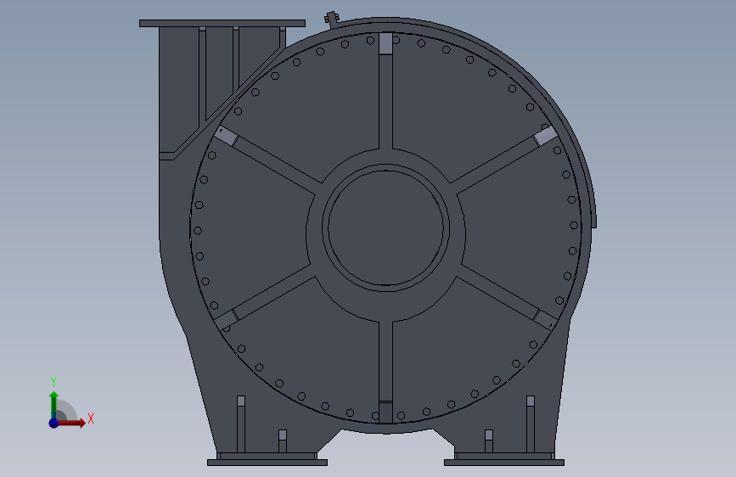Image resolution: width=736 pixels, height=477 pixels.
Task: Select the rectangular outlet flange plate on top
Action: pyautogui.click(x=222, y=23)
